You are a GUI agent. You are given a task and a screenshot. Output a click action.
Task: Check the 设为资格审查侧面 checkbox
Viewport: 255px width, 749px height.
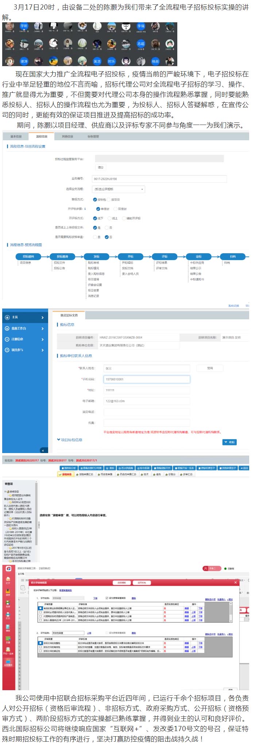pyautogui.click(x=107, y=598)
